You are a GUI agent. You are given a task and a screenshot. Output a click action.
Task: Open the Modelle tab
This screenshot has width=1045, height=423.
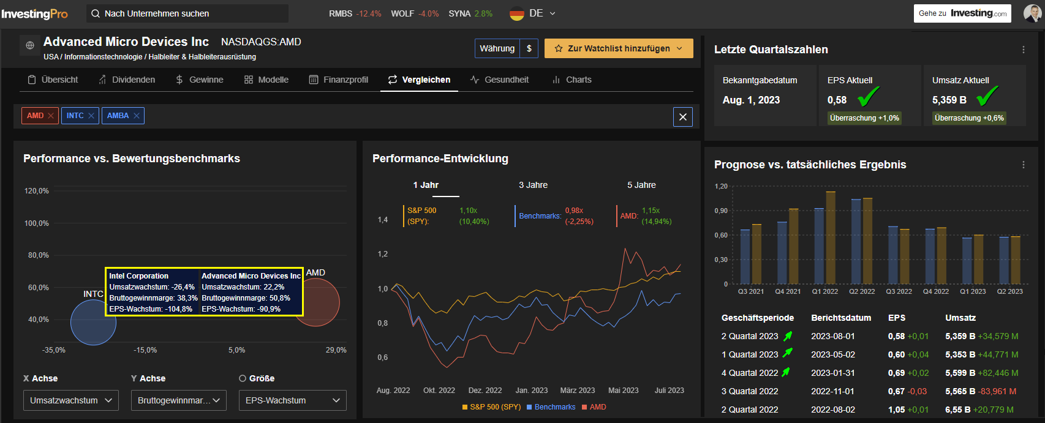(266, 80)
